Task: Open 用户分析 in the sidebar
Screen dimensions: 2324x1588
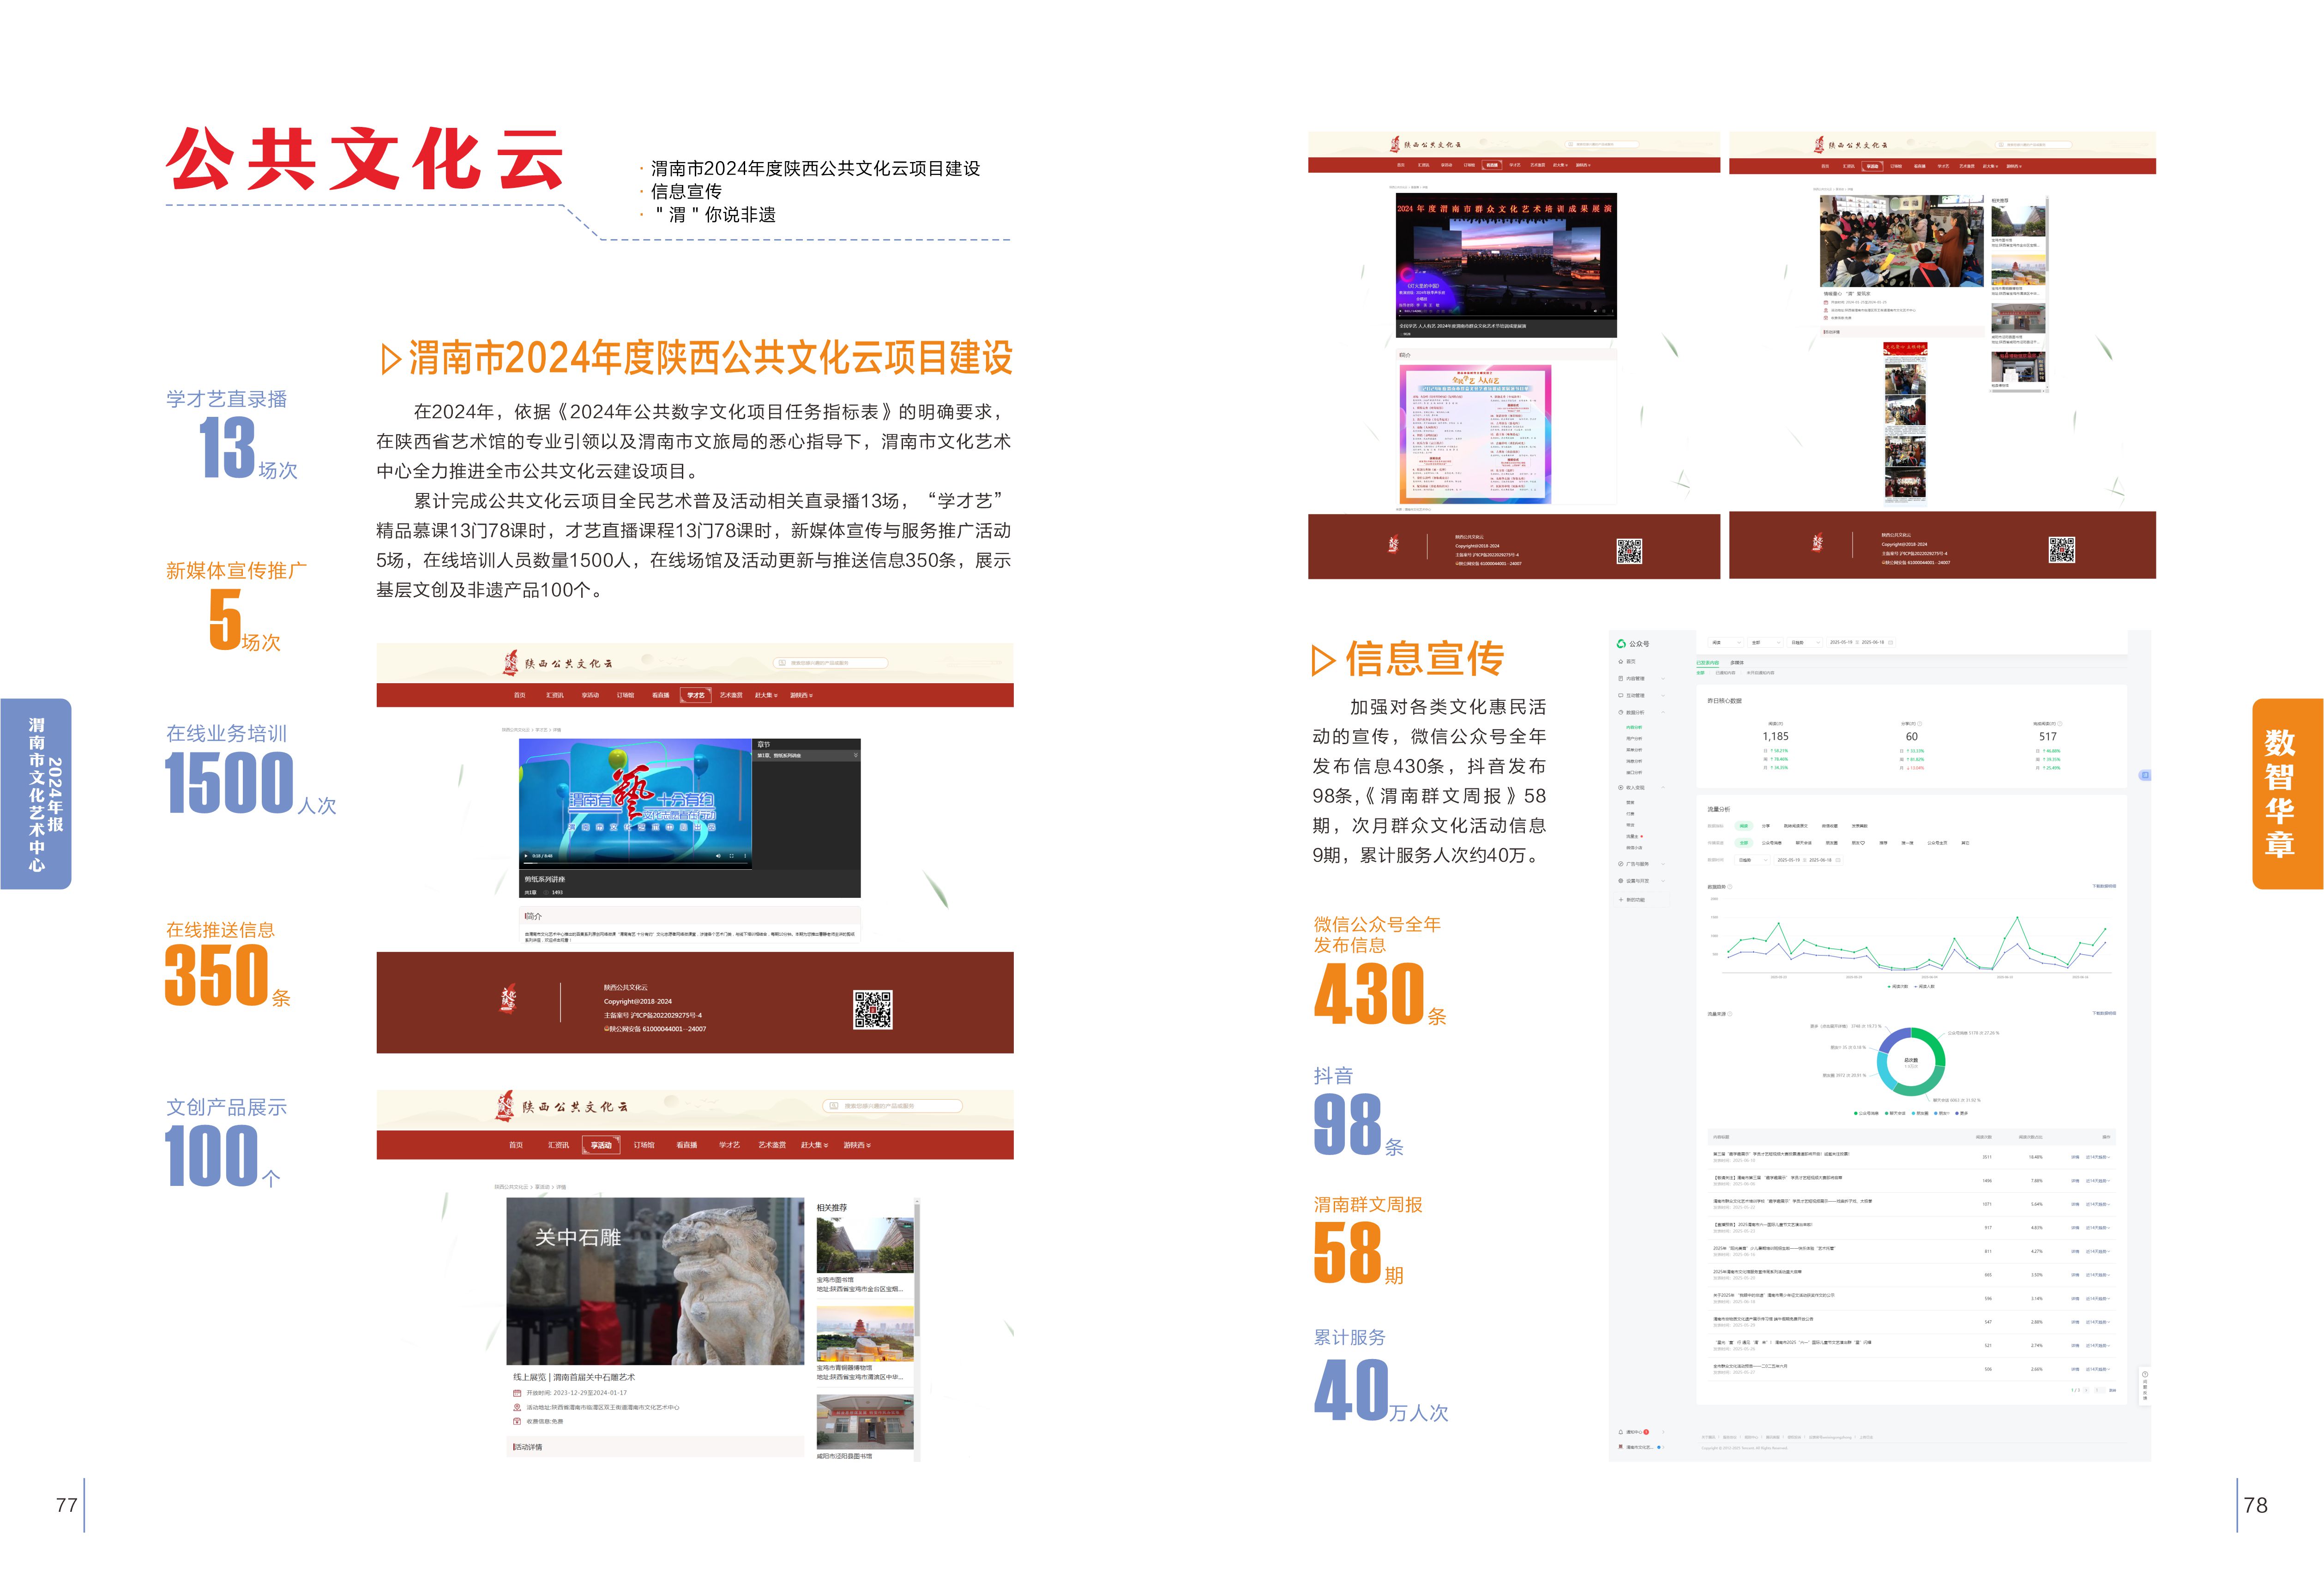Action: point(1634,739)
